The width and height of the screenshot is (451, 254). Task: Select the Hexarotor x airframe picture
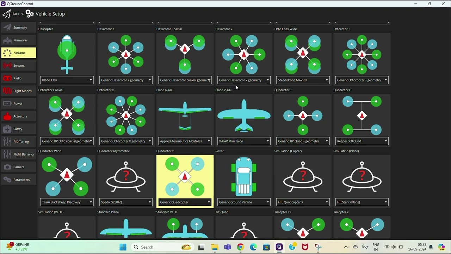point(244,54)
